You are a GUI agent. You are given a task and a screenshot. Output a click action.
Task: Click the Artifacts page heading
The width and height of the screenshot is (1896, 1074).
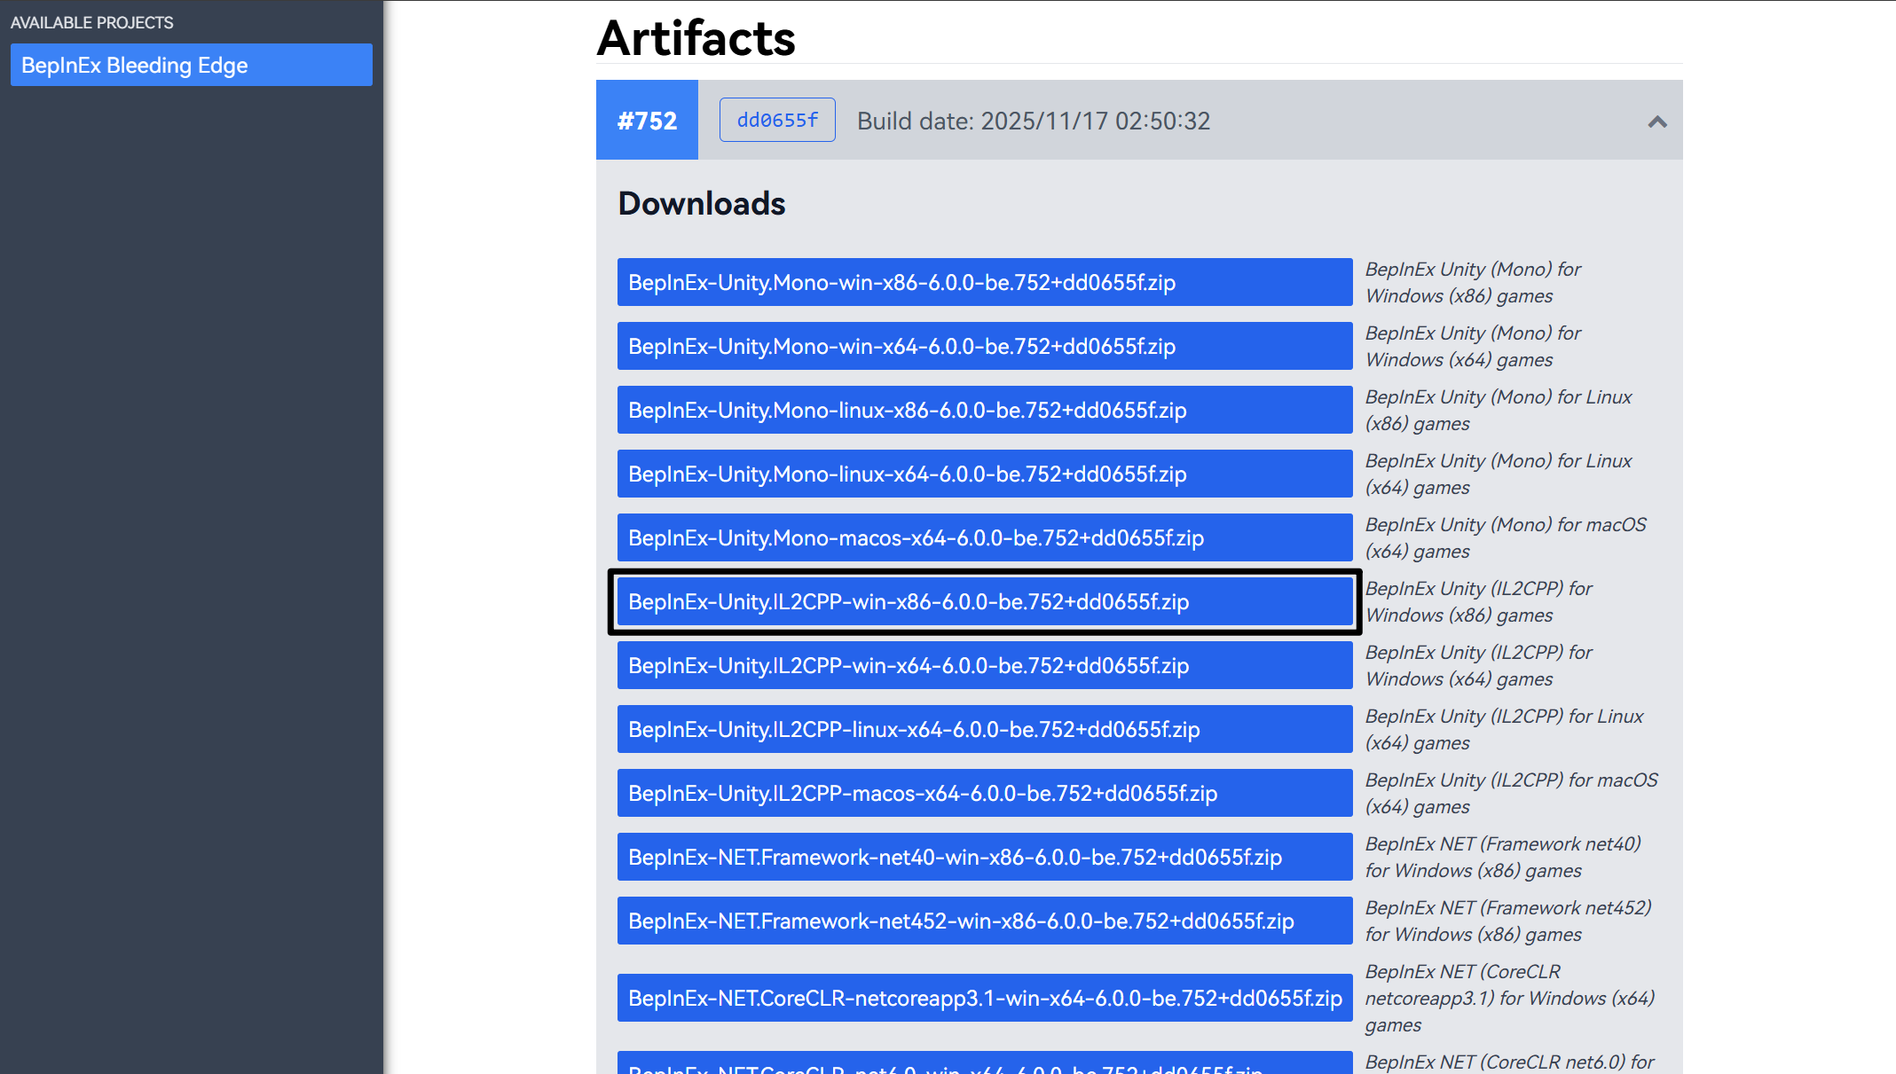(696, 38)
